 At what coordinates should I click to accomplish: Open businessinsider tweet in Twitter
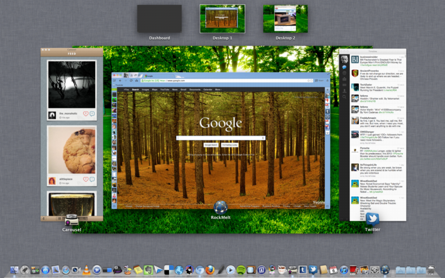378,61
